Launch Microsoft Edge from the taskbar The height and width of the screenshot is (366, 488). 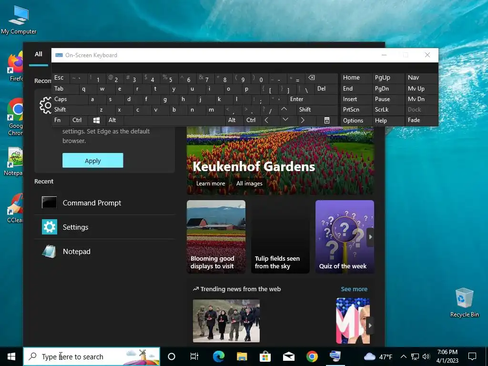(x=218, y=356)
